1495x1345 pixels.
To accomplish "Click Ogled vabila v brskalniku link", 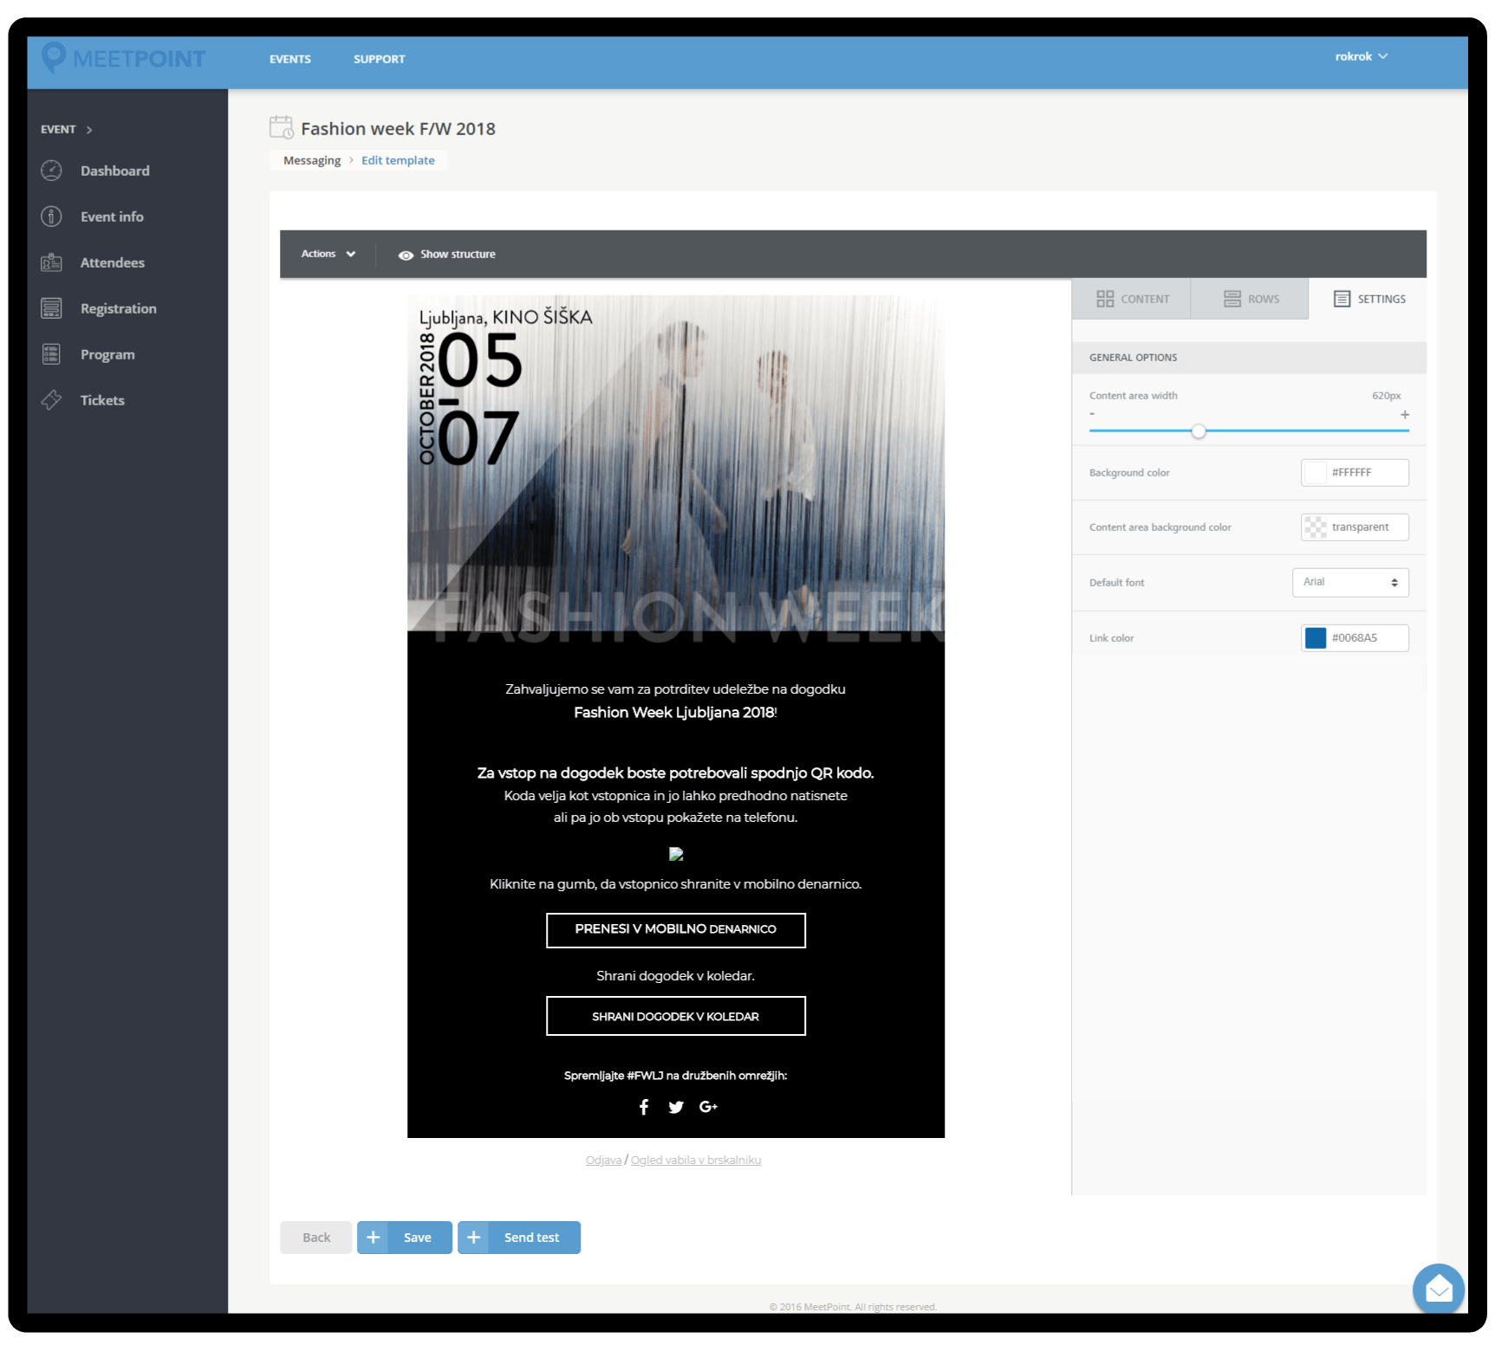I will click(696, 1161).
